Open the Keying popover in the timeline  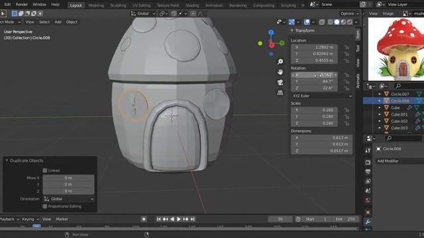(30, 219)
